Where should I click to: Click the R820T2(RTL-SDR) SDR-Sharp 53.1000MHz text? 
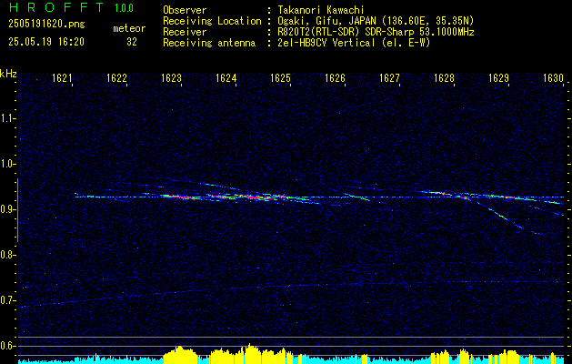pyautogui.click(x=376, y=32)
